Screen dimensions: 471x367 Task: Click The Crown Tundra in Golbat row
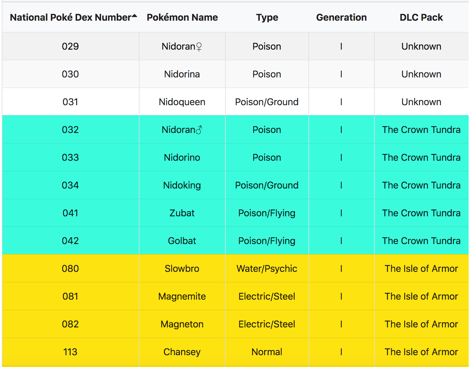421,241
